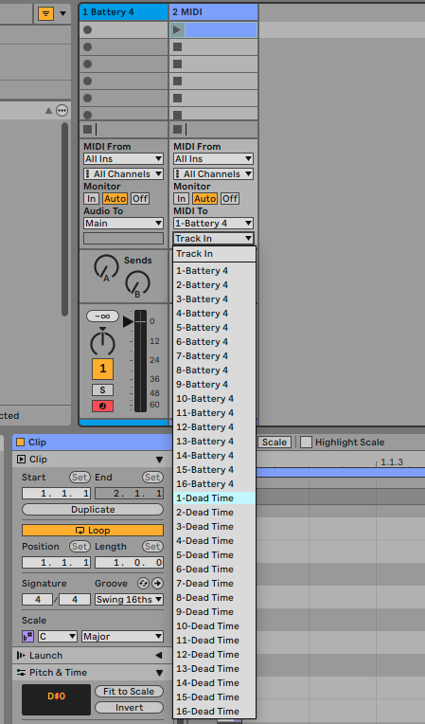Image resolution: width=425 pixels, height=724 pixels.
Task: Choose 16-Dead Time from the channel list
Action: pyautogui.click(x=214, y=711)
